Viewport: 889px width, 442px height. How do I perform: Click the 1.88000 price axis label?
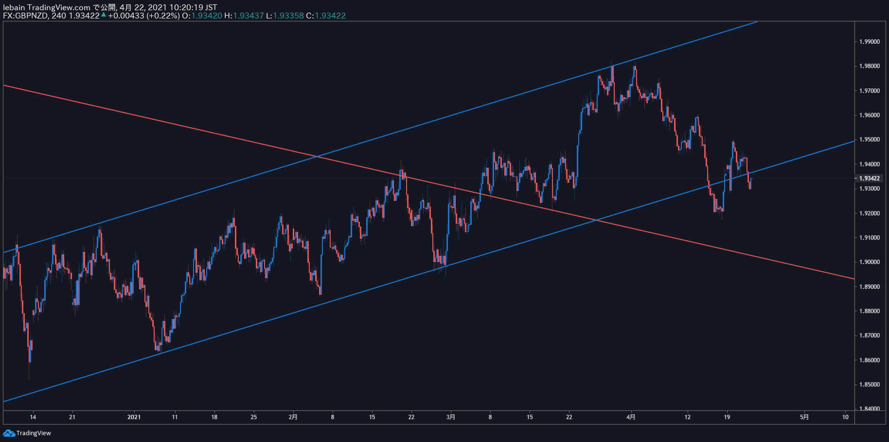pyautogui.click(x=870, y=311)
